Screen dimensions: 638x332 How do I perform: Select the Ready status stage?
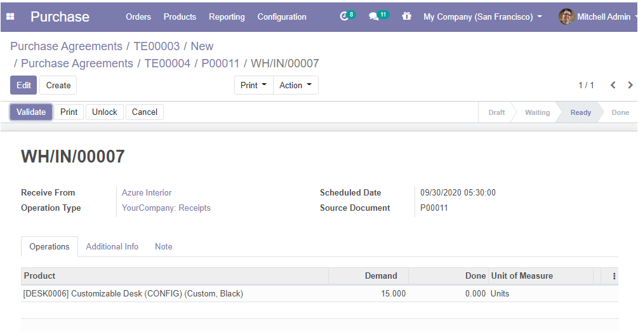click(580, 113)
